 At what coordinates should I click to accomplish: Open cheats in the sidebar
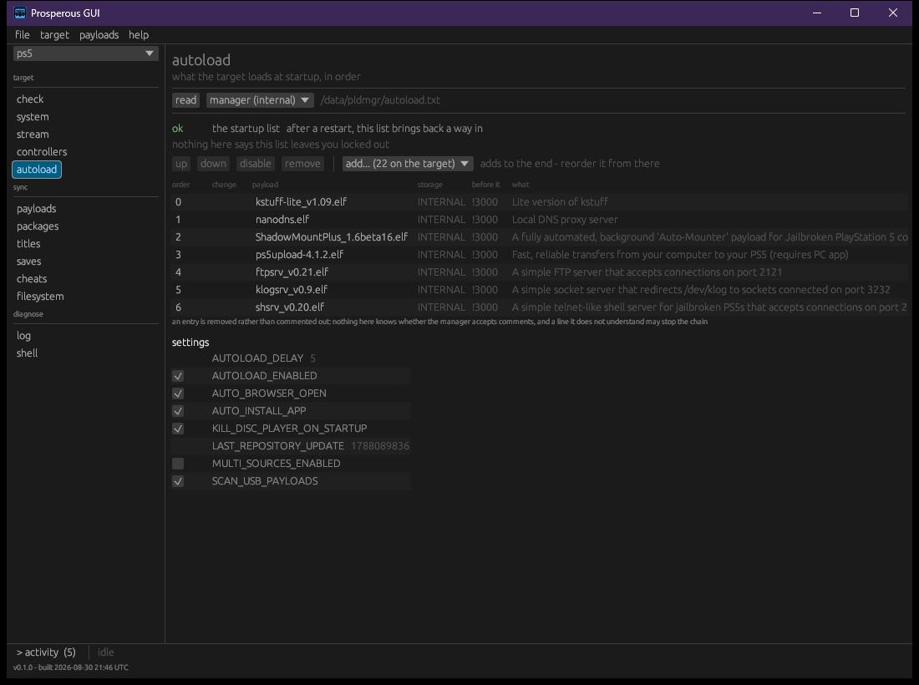[x=32, y=279]
